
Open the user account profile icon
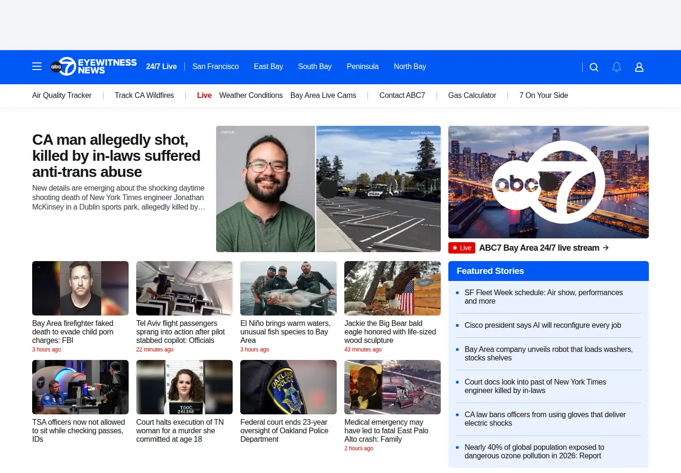639,67
